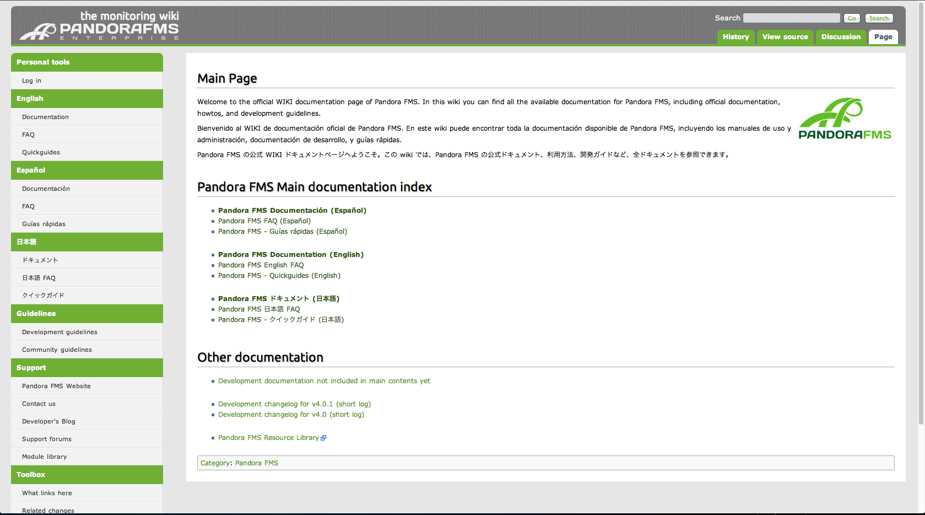Click the Support sidebar header

pos(87,368)
